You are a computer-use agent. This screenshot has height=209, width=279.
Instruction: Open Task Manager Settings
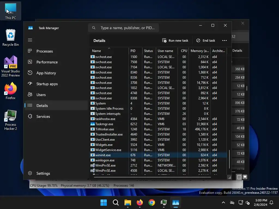pyautogui.click(x=56, y=173)
